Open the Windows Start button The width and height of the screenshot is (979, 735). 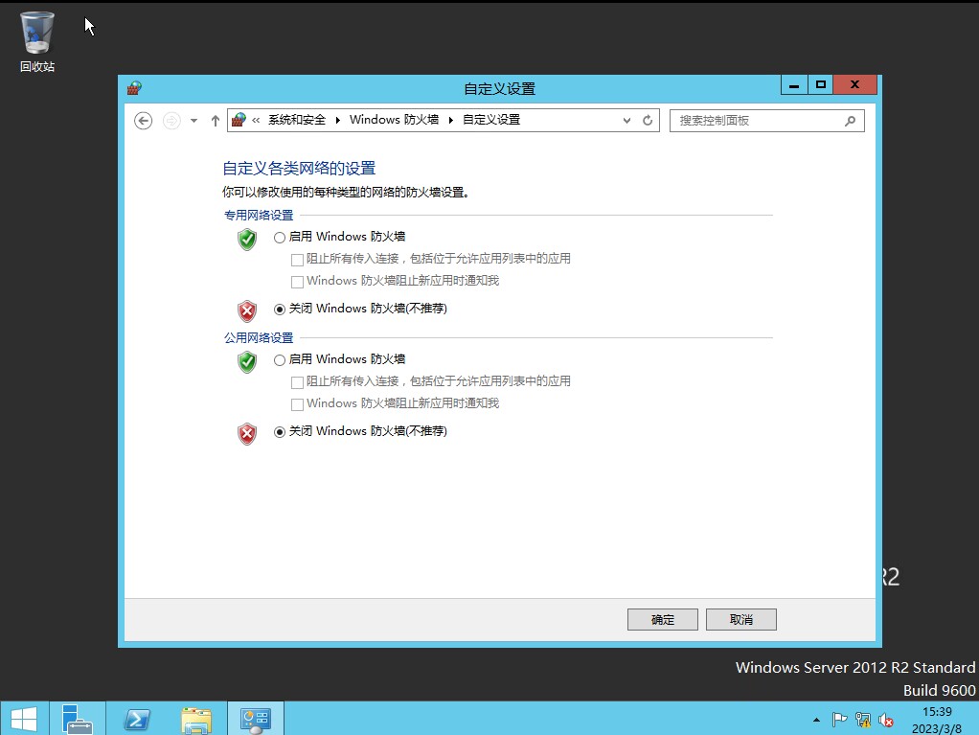coord(24,719)
